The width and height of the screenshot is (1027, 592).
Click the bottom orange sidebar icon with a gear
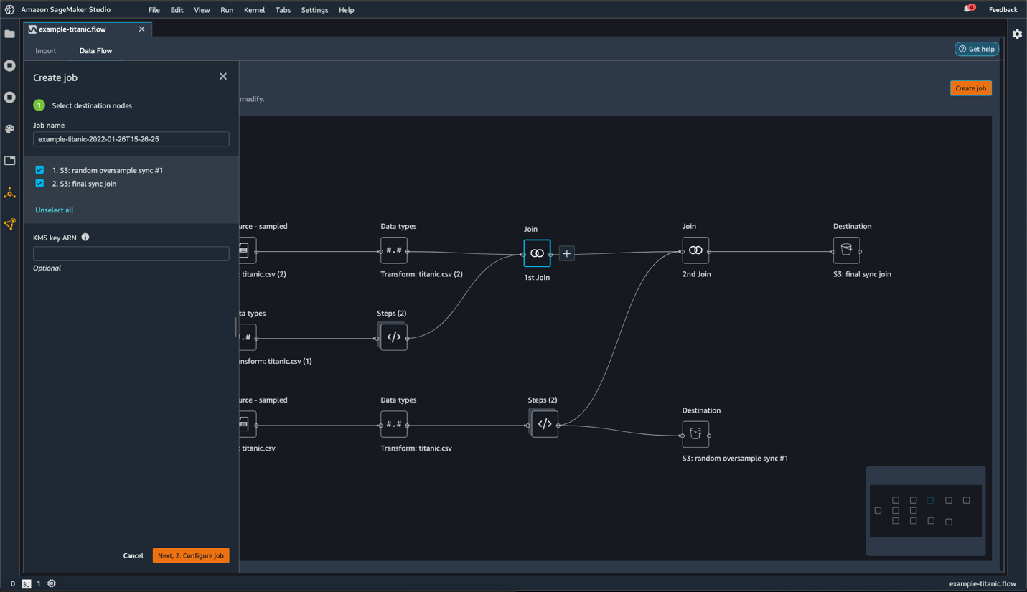click(x=10, y=225)
